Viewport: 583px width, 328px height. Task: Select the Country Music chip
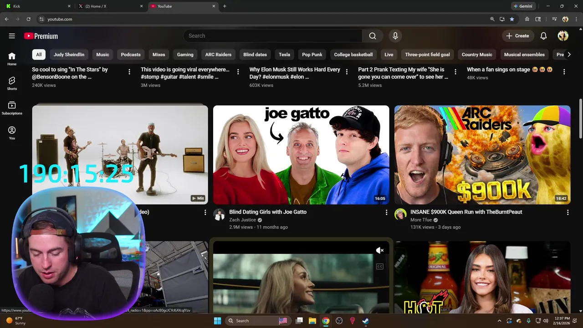click(x=477, y=55)
